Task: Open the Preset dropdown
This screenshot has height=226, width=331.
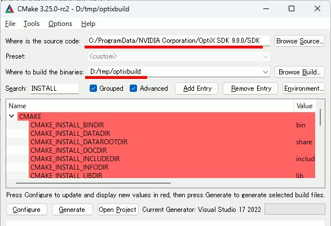Action: (179, 56)
